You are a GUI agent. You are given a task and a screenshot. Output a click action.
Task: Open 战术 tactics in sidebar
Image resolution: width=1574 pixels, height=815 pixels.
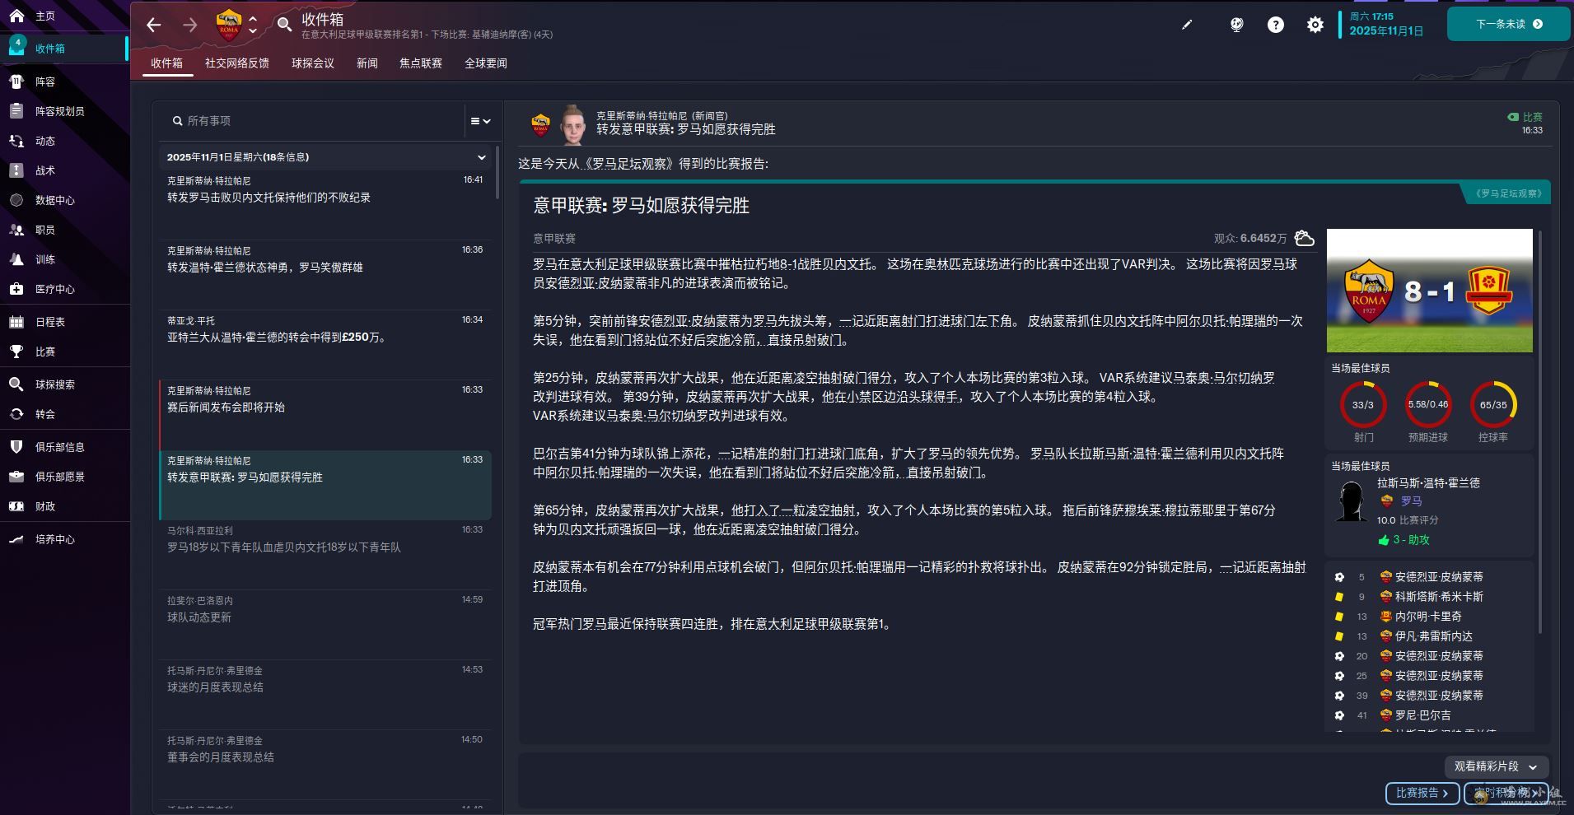(x=45, y=170)
